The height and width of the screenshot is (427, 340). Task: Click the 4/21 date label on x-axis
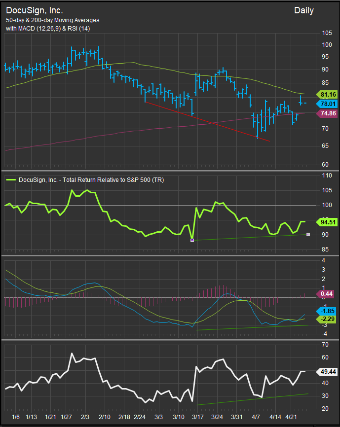[291, 417]
